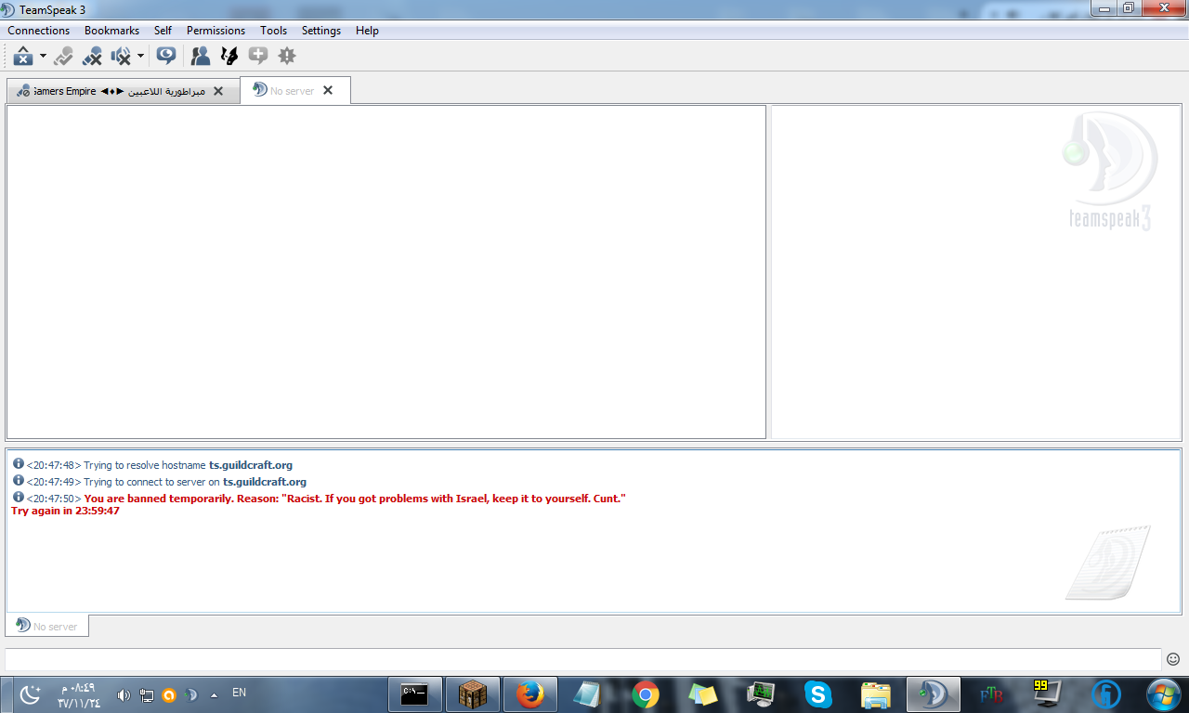Open the speakers dropdown arrow in toolbar
The height and width of the screenshot is (713, 1189).
click(x=140, y=57)
